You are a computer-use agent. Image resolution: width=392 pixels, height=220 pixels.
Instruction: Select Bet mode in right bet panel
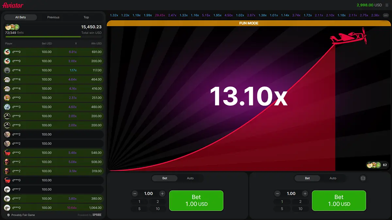307,178
